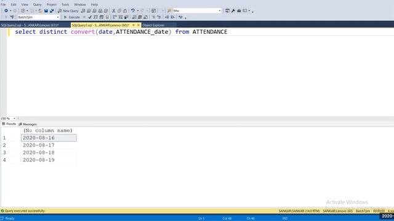Click the Find in Files icon
The image size is (394, 221).
169,11
